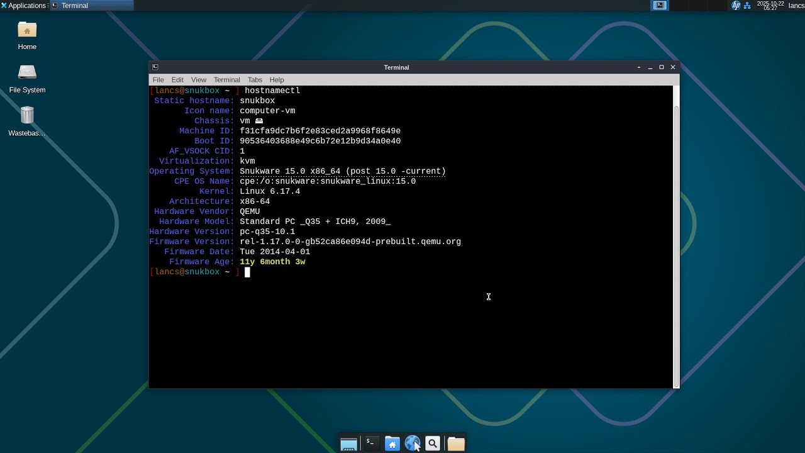Click the firmware version "rel-1.17.0-0" text
The width and height of the screenshot is (805, 453).
click(x=270, y=242)
